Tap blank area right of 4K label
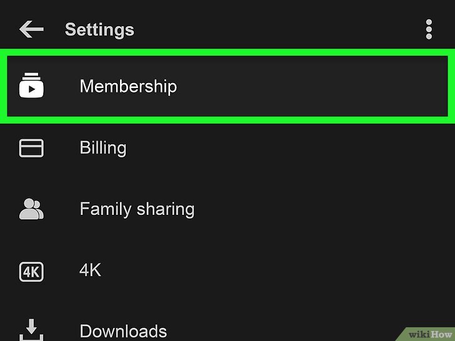Screen dimensions: 455x341 277,270
